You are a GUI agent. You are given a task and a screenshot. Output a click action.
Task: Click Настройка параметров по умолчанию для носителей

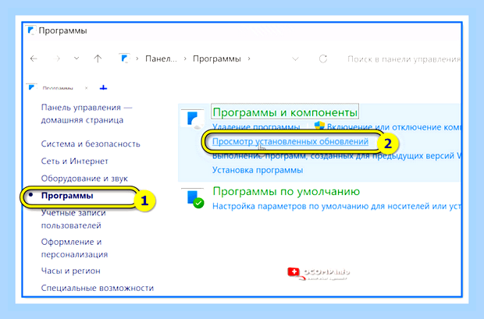tap(336, 206)
